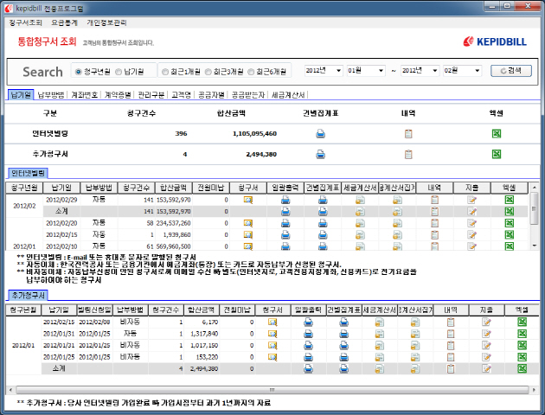Image resolution: width=545 pixels, height=415 pixels.
Task: Click the KEPIDBILL logo
Action: point(495,41)
